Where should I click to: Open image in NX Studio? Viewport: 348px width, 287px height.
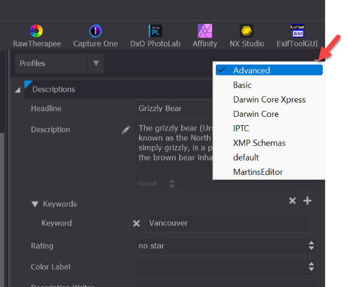tap(247, 36)
